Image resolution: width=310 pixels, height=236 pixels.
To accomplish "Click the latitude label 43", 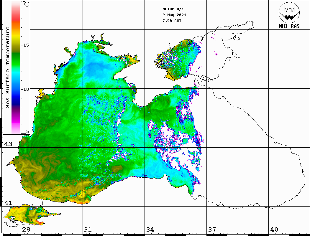I will point(8,144).
